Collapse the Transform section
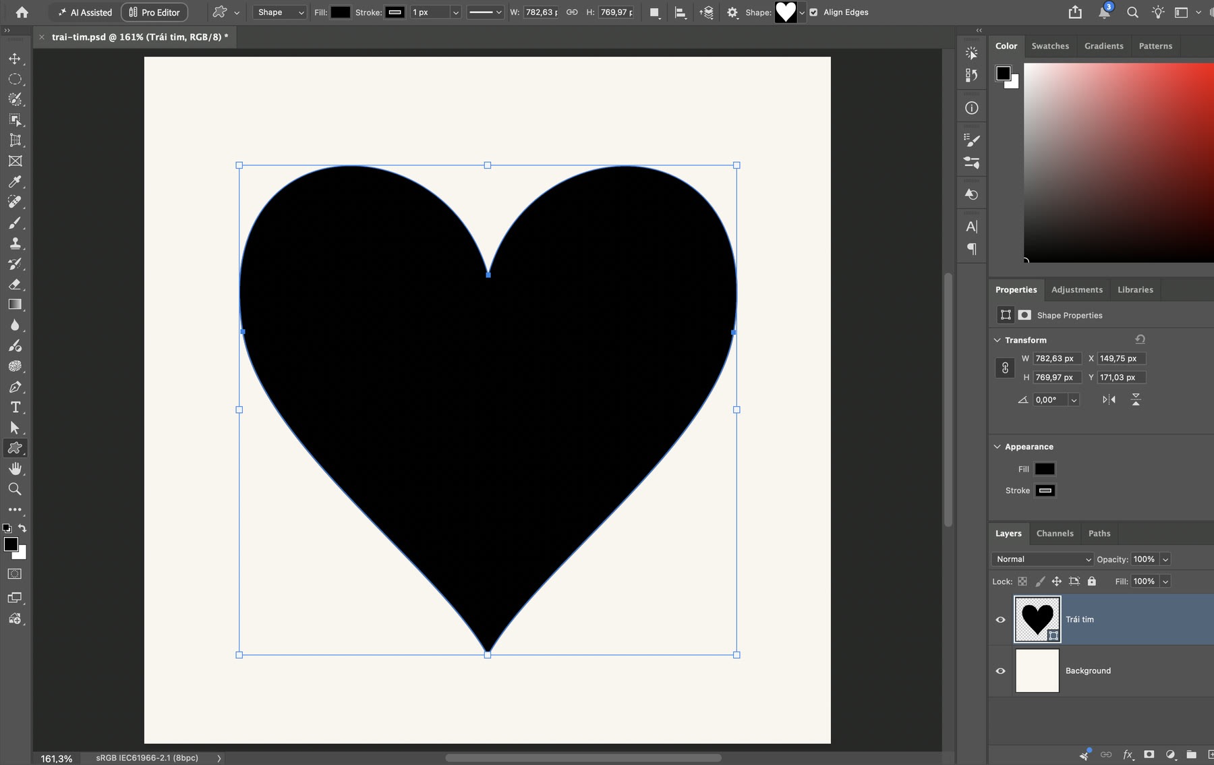 point(998,339)
